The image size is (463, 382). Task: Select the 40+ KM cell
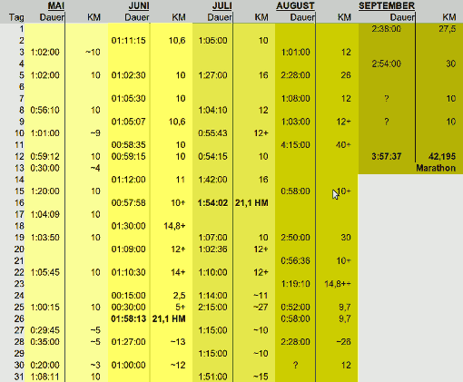[x=343, y=145]
